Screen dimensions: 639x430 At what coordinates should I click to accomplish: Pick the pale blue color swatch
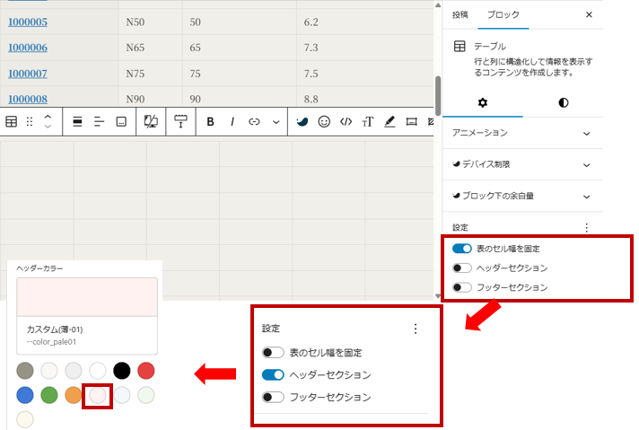tap(122, 395)
